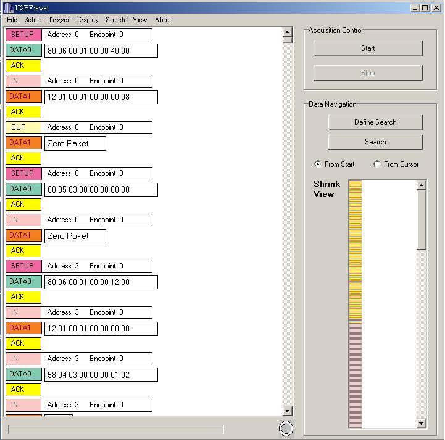Click the Shrink View colored packet strip
The width and height of the screenshot is (445, 440).
[356, 304]
